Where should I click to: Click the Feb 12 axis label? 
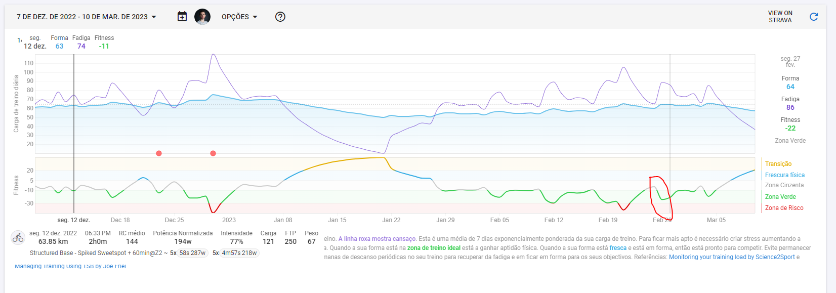point(554,220)
